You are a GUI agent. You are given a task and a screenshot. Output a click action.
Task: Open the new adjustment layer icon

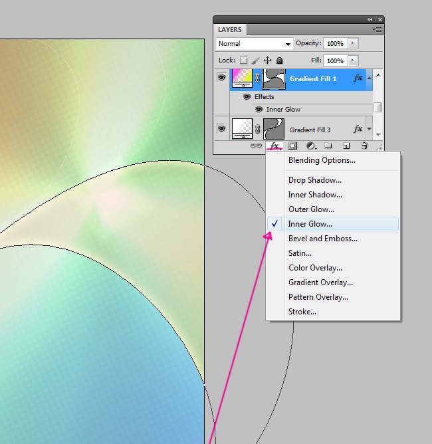click(x=310, y=146)
